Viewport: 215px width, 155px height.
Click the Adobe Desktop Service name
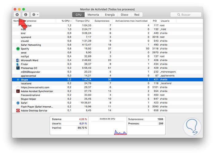pos(34,110)
